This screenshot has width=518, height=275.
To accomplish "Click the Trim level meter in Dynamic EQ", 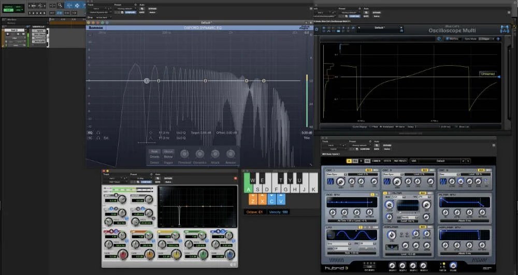I will tap(307, 100).
